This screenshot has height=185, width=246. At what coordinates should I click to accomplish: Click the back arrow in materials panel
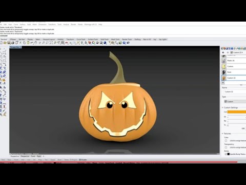(x=223, y=52)
